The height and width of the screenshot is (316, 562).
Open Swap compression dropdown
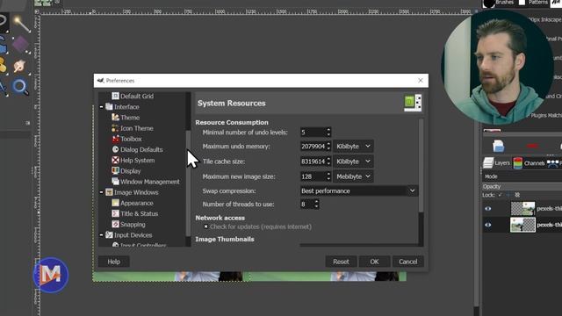coord(358,191)
